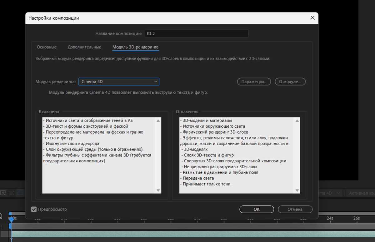Viewport: 375px width, 242px height.
Task: Cancel the dialog with Отмена
Action: click(x=295, y=209)
